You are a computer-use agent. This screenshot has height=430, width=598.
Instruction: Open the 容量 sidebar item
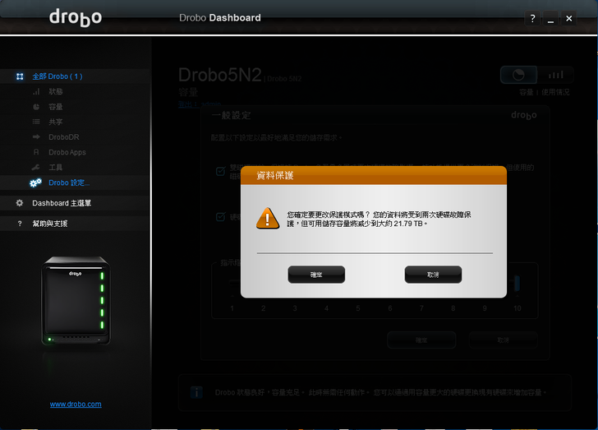tap(56, 107)
